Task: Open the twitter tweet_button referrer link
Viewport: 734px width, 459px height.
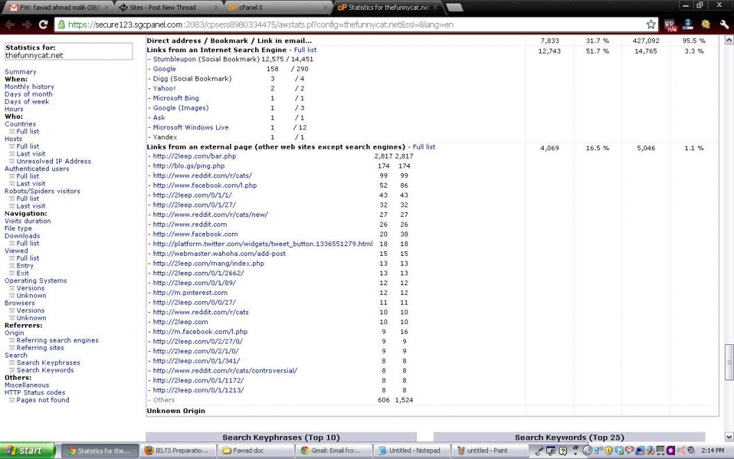Action: tap(263, 244)
